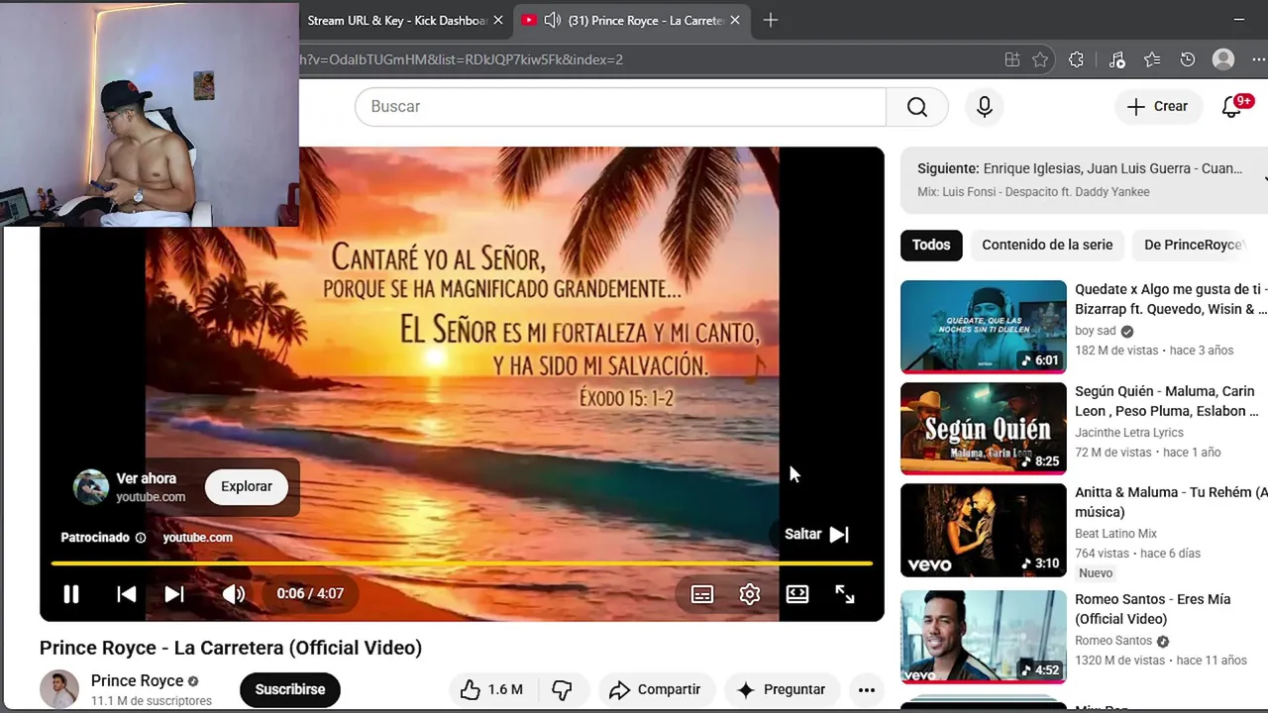
Task: Click the Patrocinado info icon
Action: pos(141,538)
